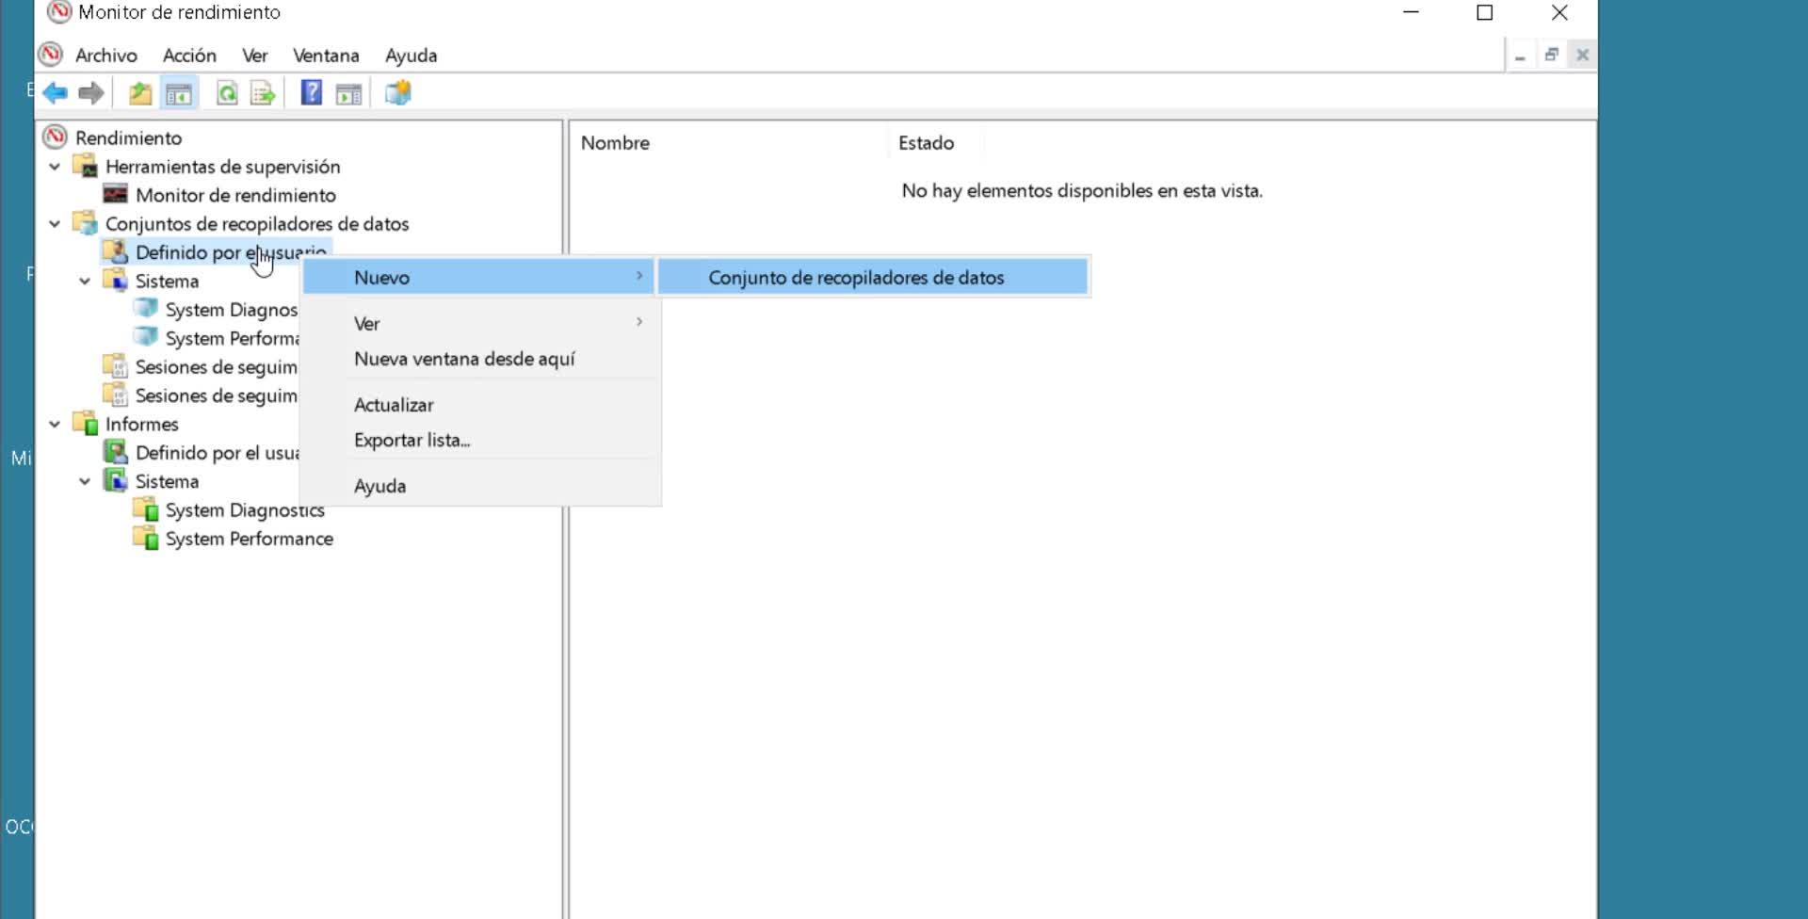Maximize the Monitor de rendimiento window

pos(1485,12)
